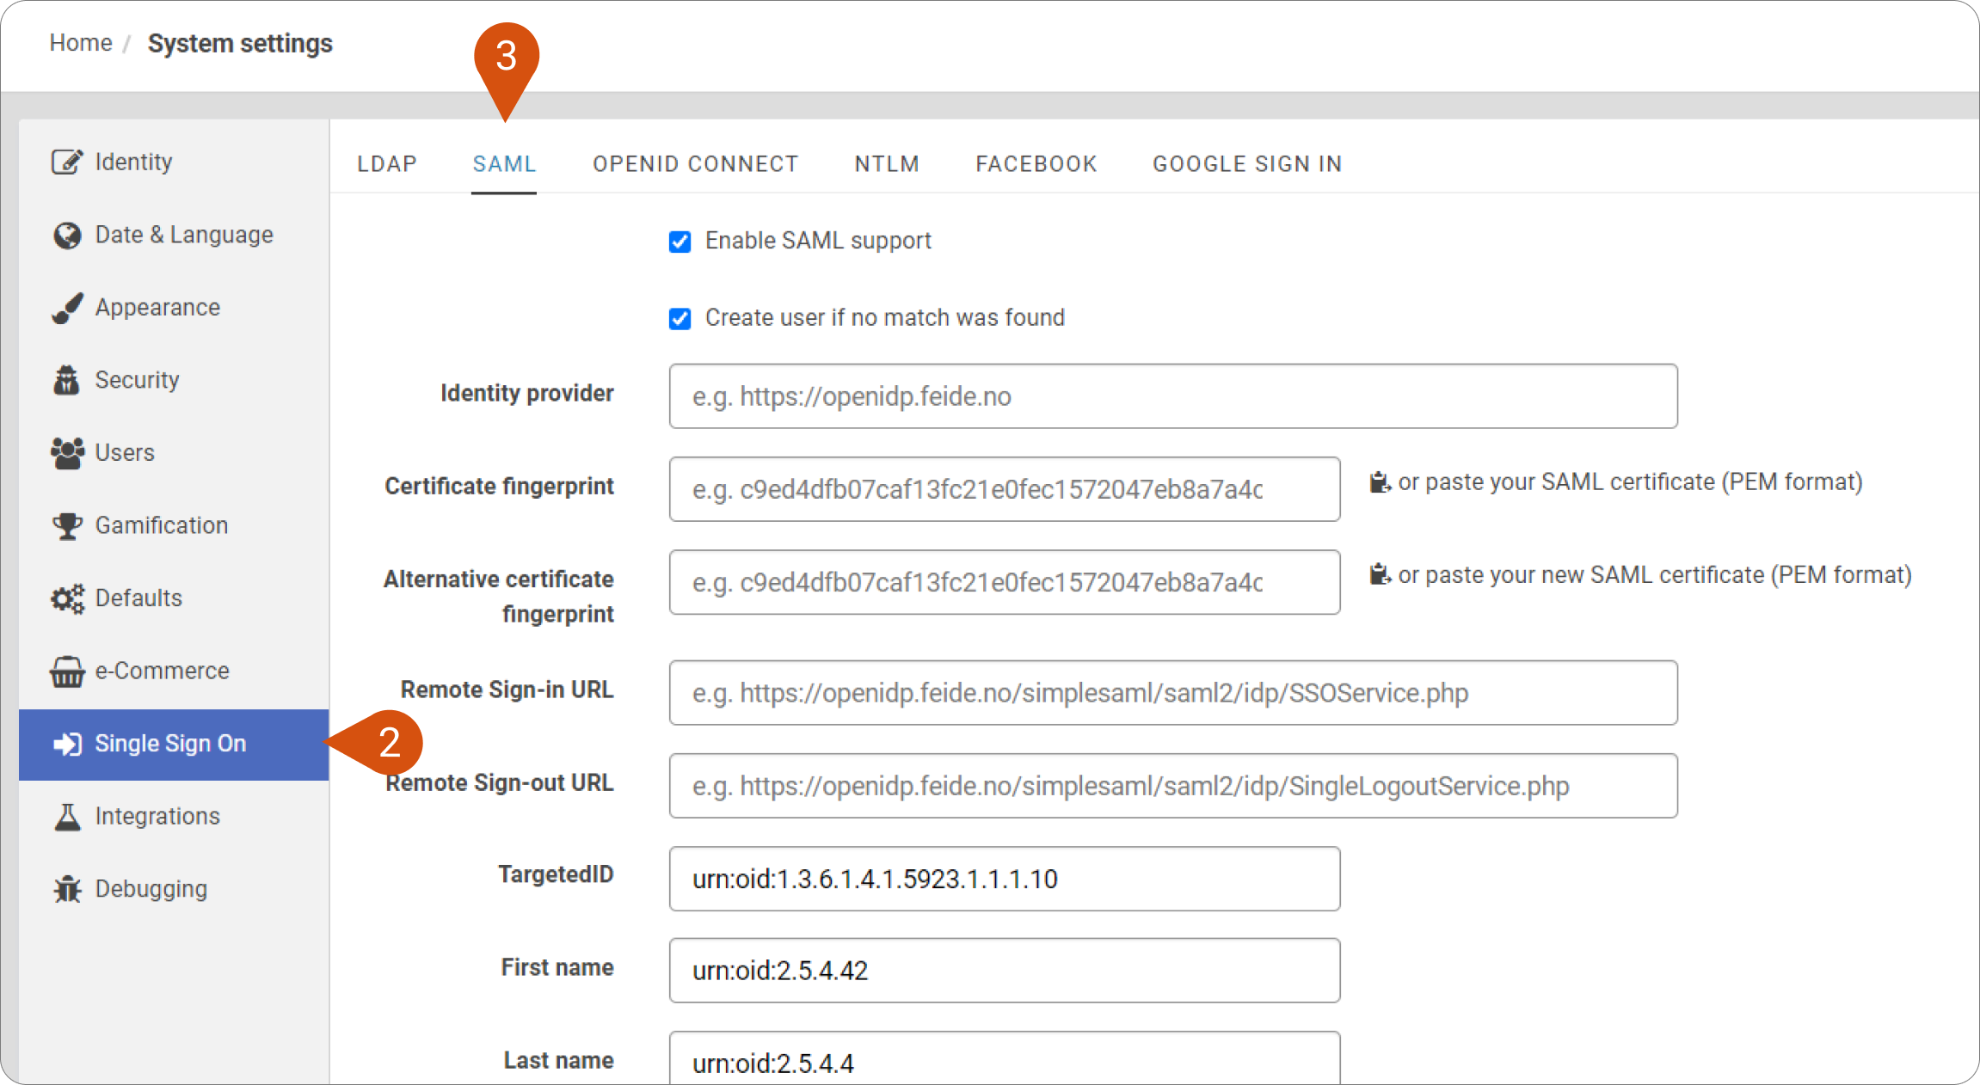Select Single Sign On in sidebar
The height and width of the screenshot is (1085, 1980).
coord(174,745)
